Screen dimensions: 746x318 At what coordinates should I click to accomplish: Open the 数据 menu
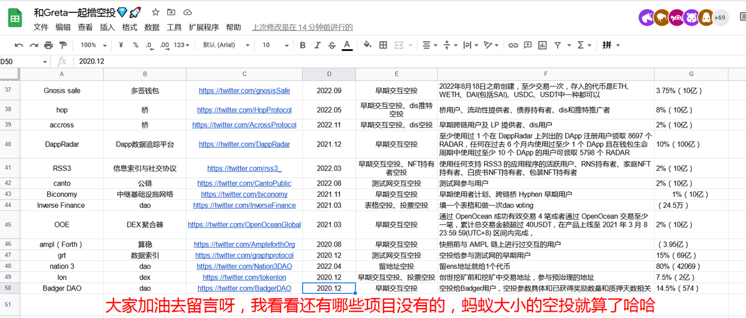point(152,27)
